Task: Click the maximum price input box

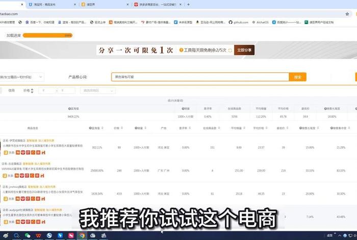Action: 66,90
